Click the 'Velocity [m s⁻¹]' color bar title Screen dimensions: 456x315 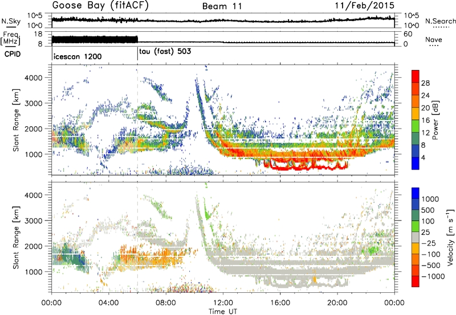pyautogui.click(x=450, y=237)
